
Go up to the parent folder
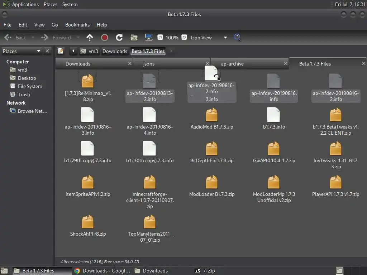tap(90, 37)
